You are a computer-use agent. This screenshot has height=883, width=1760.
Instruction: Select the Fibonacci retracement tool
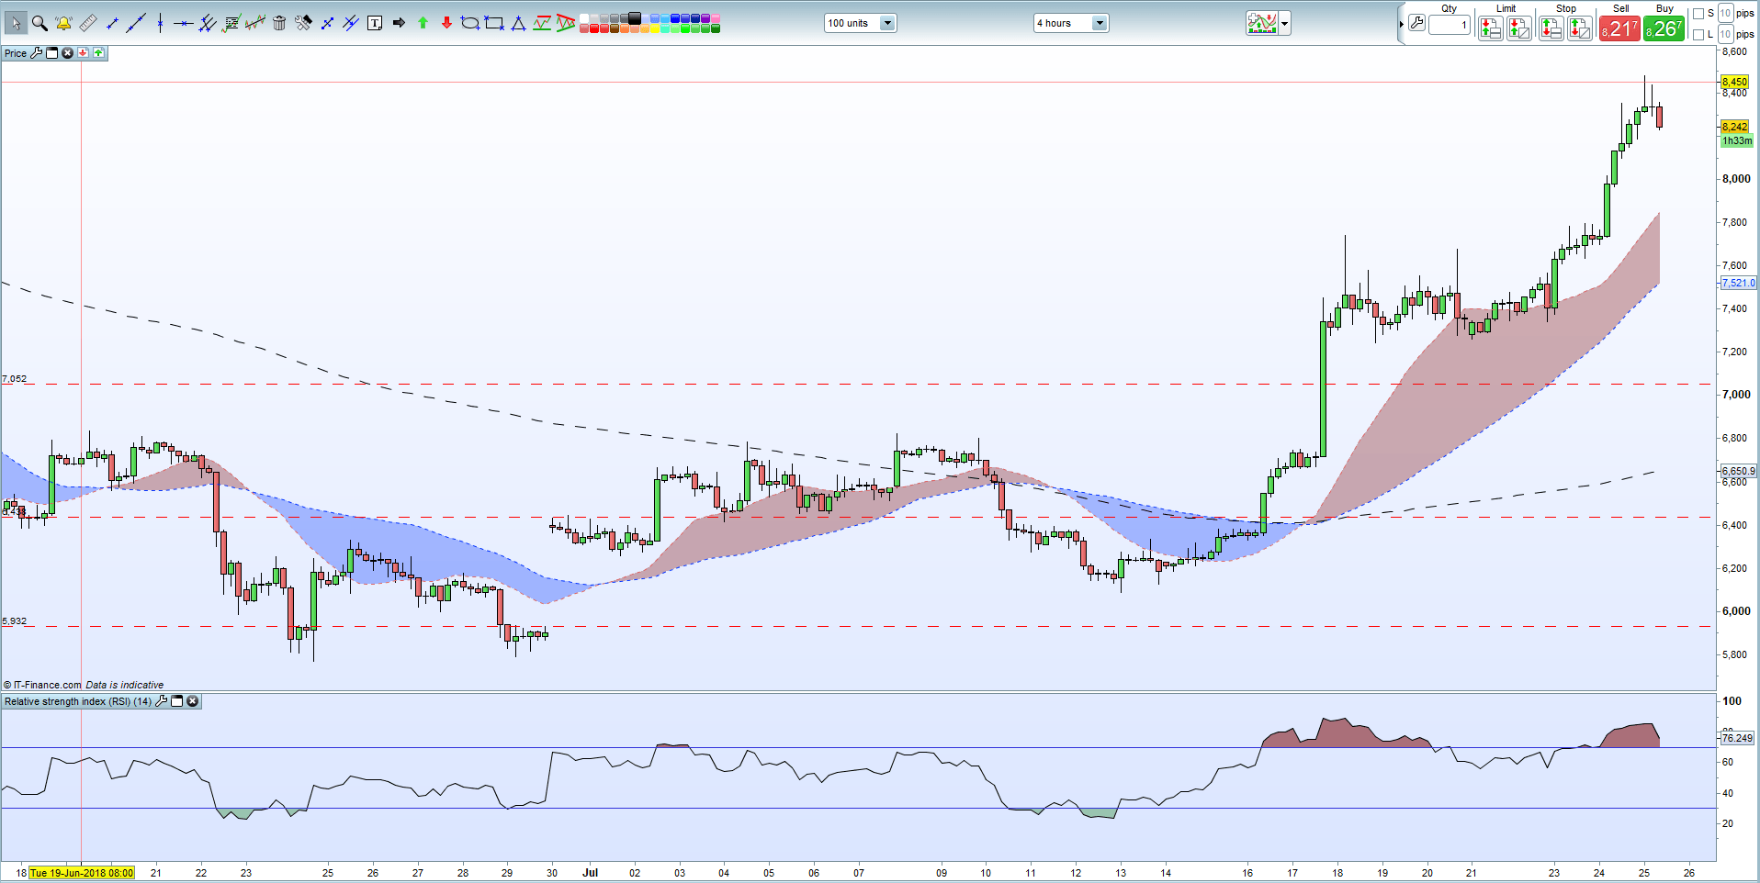[231, 23]
